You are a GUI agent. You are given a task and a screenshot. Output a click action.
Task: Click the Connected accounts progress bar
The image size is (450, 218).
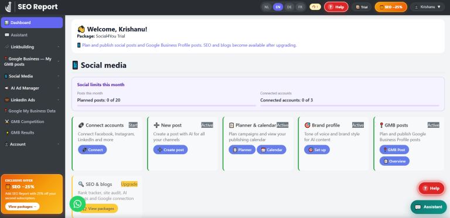point(350,105)
